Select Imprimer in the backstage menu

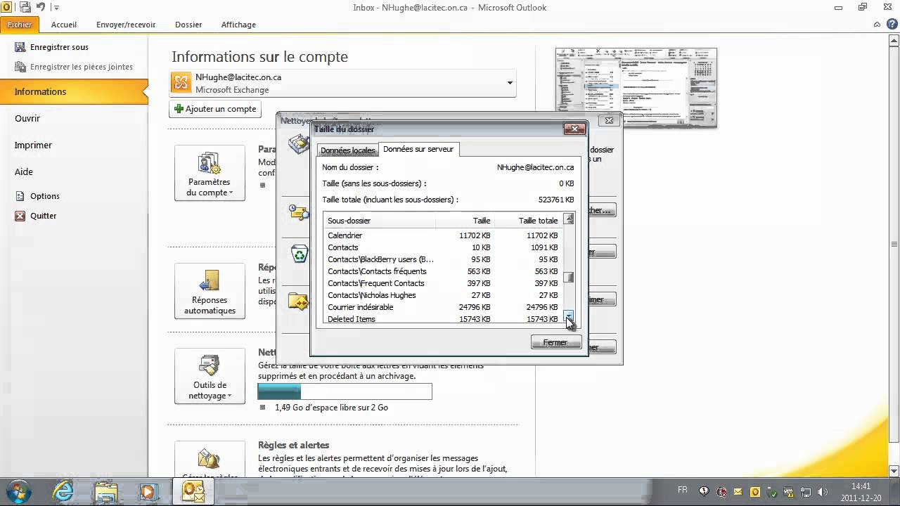coord(34,145)
